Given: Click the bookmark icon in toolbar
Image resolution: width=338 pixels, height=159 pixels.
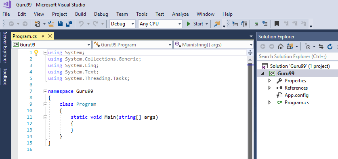Looking at the screenshot, I should coord(277,24).
